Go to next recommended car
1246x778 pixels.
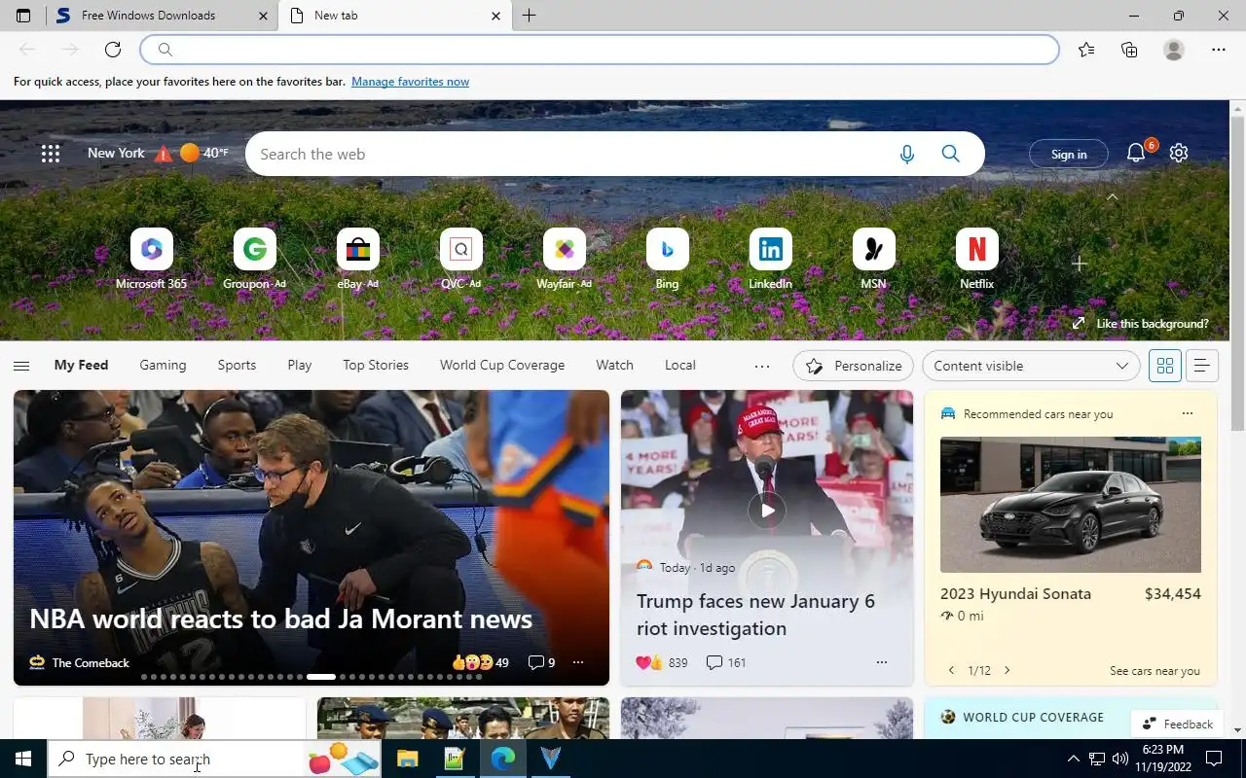pyautogui.click(x=1007, y=670)
